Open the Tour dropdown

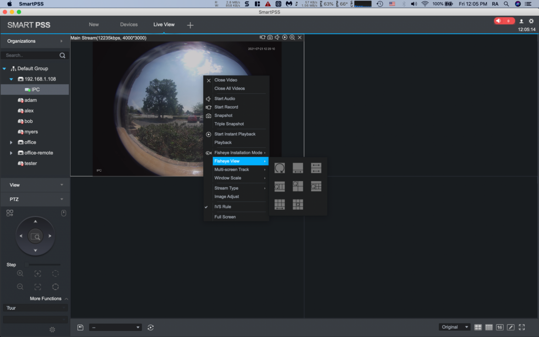[x=35, y=308]
